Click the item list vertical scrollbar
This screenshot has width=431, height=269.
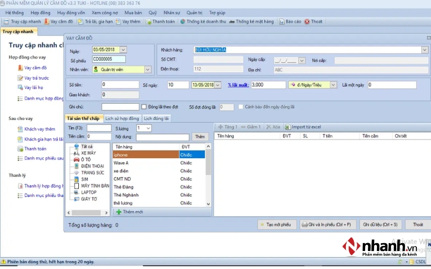[208, 174]
